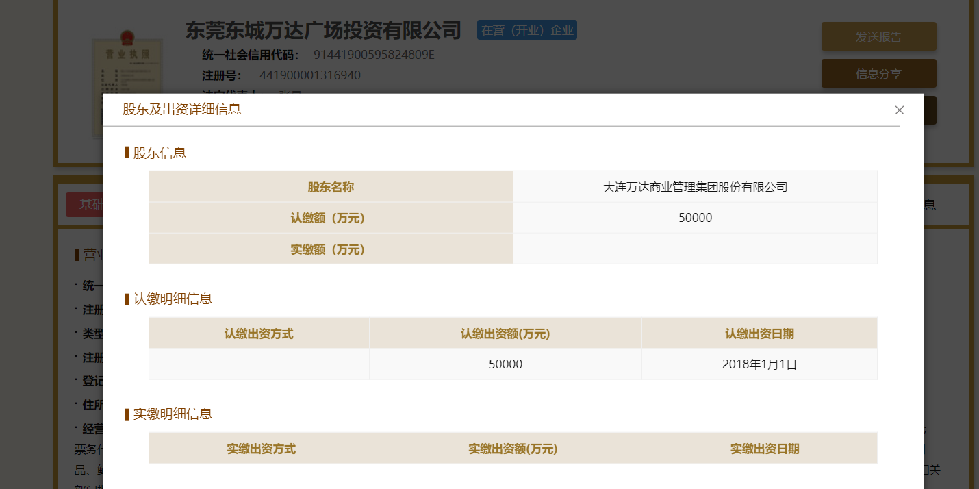
Task: Click the 认缴出资方式 column header
Action: (259, 334)
